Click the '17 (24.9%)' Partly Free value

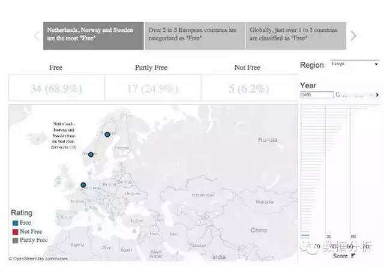pos(152,88)
